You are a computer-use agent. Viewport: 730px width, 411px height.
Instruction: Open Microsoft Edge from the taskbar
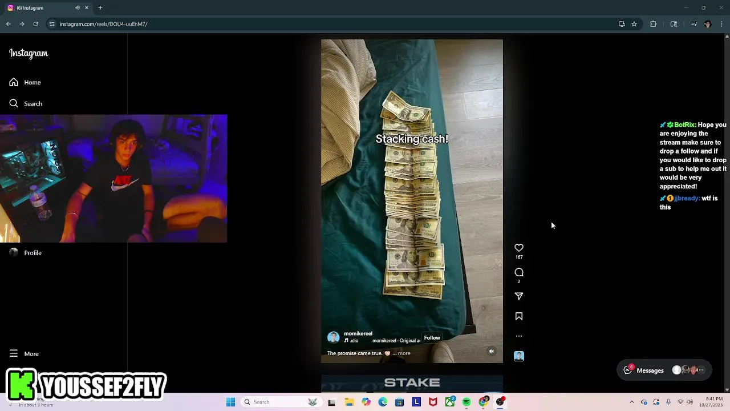tap(383, 402)
